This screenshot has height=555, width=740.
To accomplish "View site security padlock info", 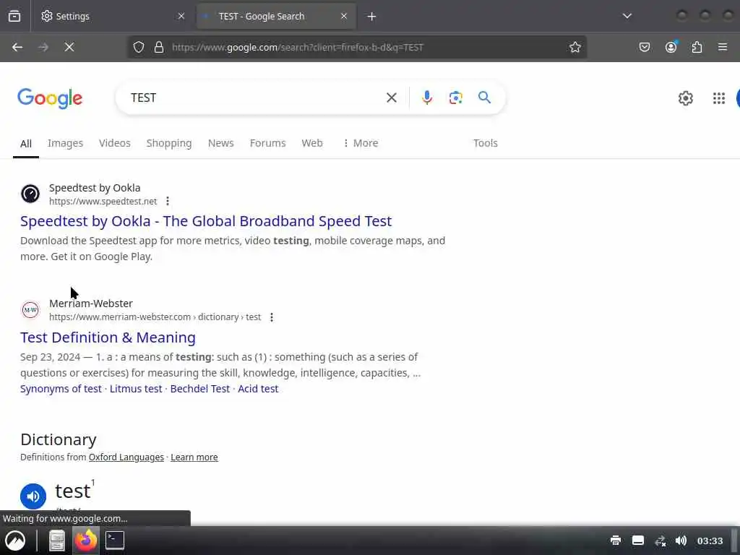I will [159, 47].
